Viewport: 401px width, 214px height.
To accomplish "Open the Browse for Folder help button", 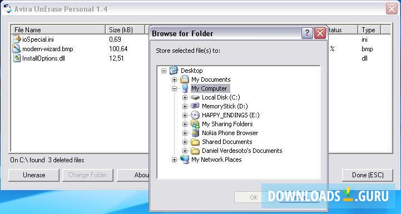I will coord(307,33).
